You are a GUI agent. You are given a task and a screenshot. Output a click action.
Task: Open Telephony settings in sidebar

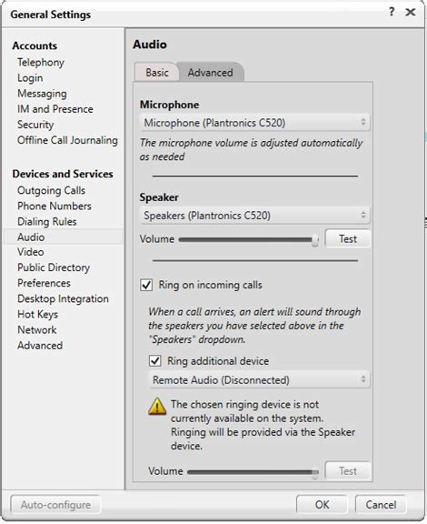pos(41,62)
